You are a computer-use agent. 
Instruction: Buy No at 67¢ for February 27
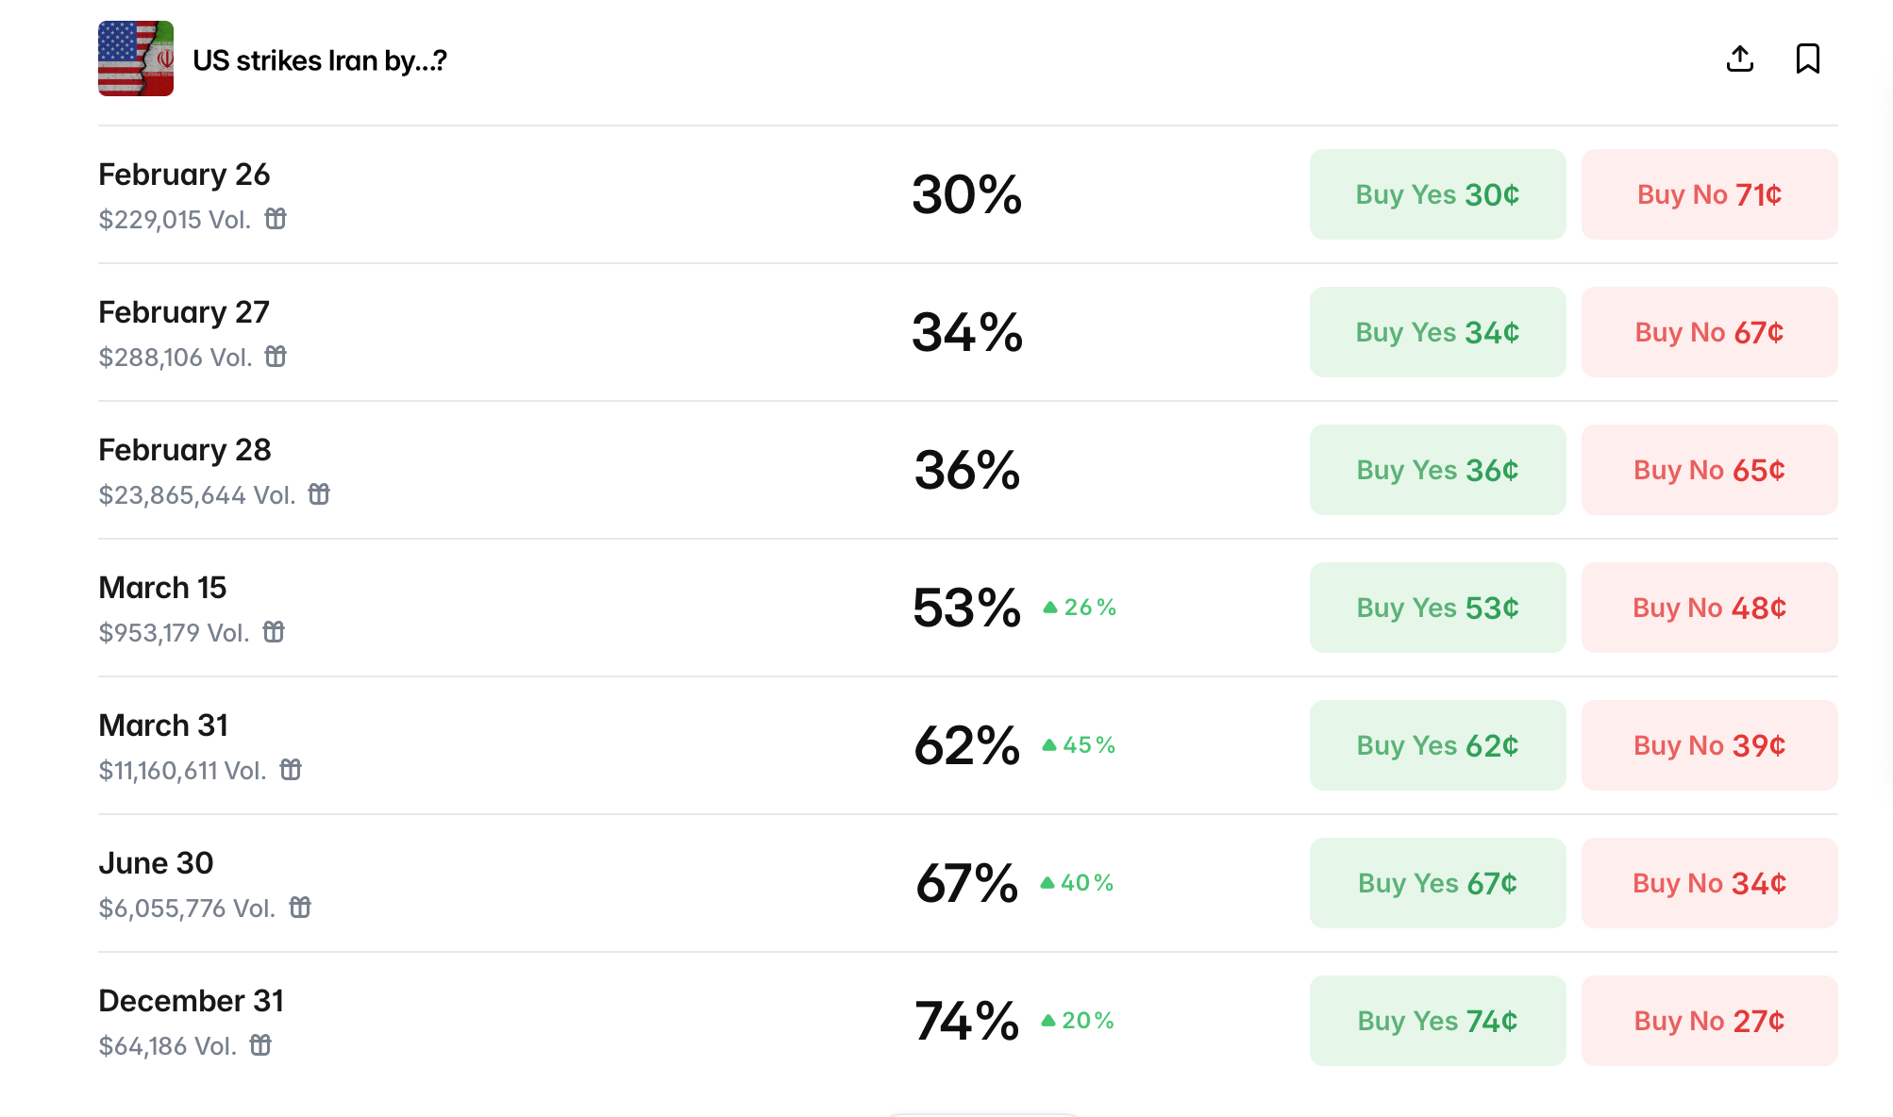pos(1709,332)
